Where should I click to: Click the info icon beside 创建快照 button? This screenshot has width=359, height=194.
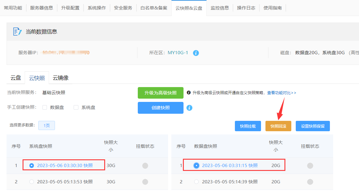click(189, 108)
